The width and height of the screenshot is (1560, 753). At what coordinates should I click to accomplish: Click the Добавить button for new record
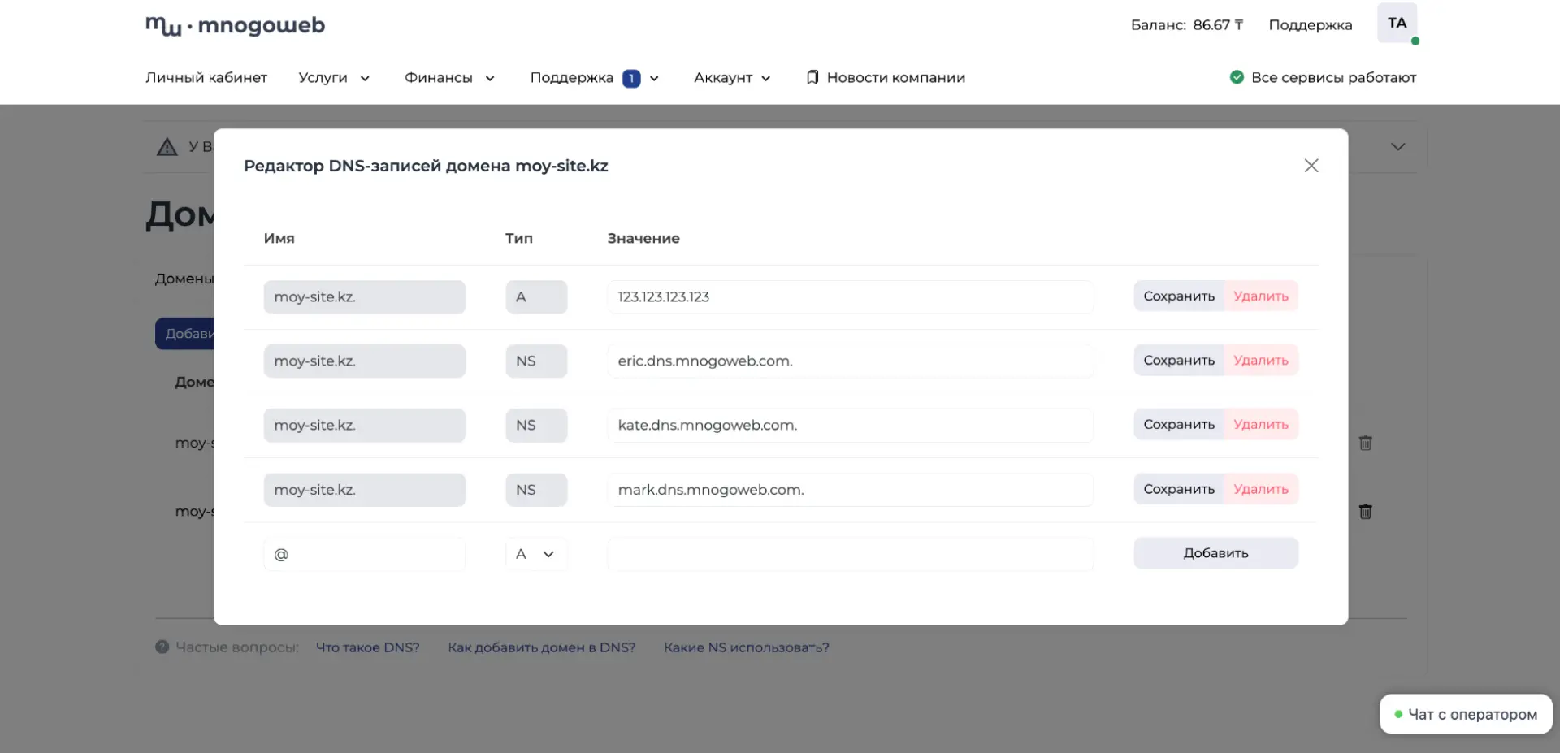pos(1216,553)
